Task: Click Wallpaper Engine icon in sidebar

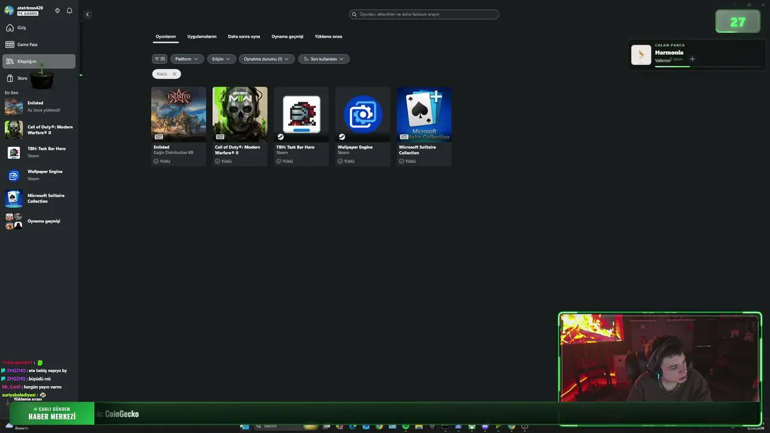Action: (x=14, y=176)
